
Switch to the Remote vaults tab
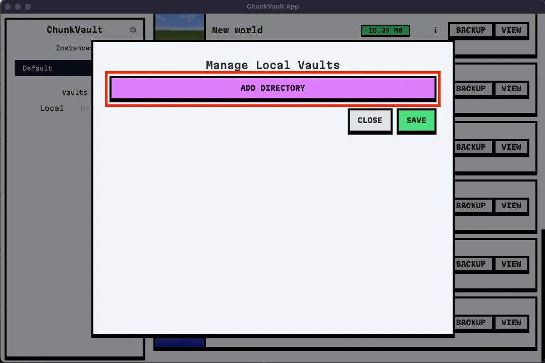(x=85, y=108)
